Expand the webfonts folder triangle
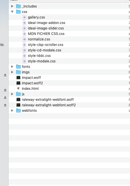 tap(12, 110)
